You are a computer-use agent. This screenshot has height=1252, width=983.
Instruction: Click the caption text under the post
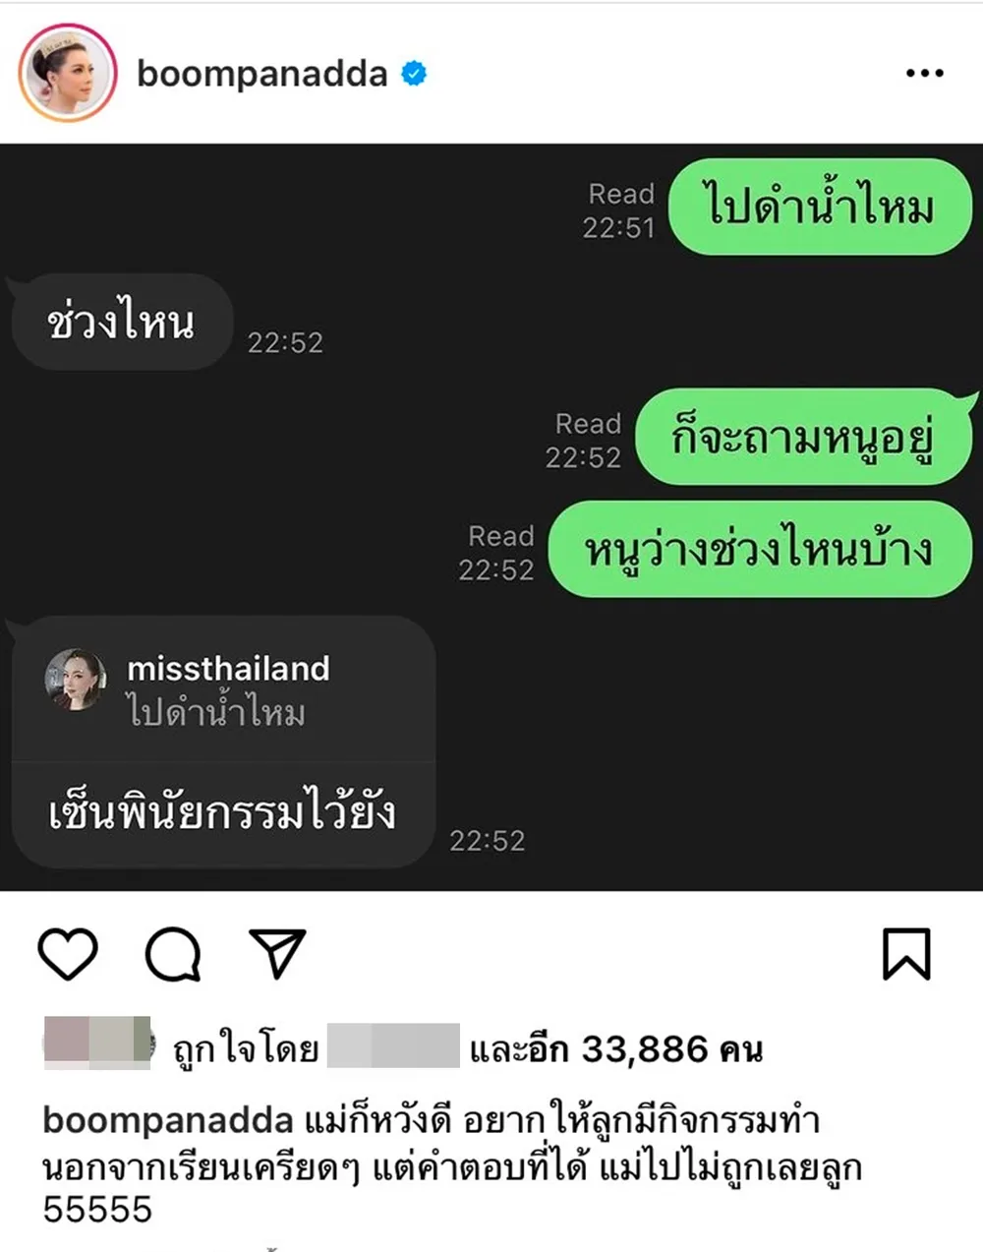coord(452,1164)
